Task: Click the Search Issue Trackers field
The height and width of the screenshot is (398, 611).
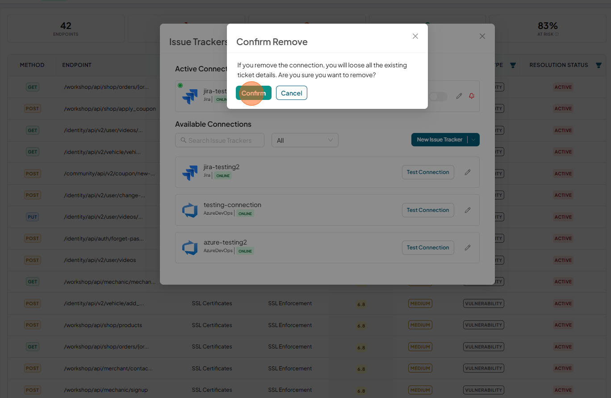Action: (x=220, y=140)
